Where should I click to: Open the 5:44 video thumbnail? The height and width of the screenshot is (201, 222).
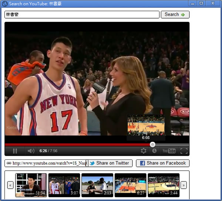(x=163, y=185)
